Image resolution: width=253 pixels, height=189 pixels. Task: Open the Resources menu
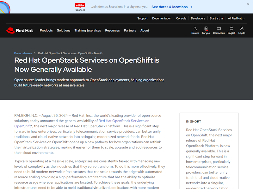(112, 31)
